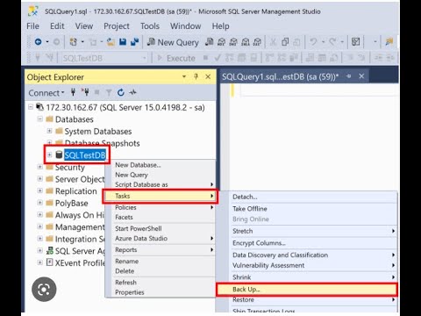
Task: Expand the Replication folder
Action: coord(40,190)
